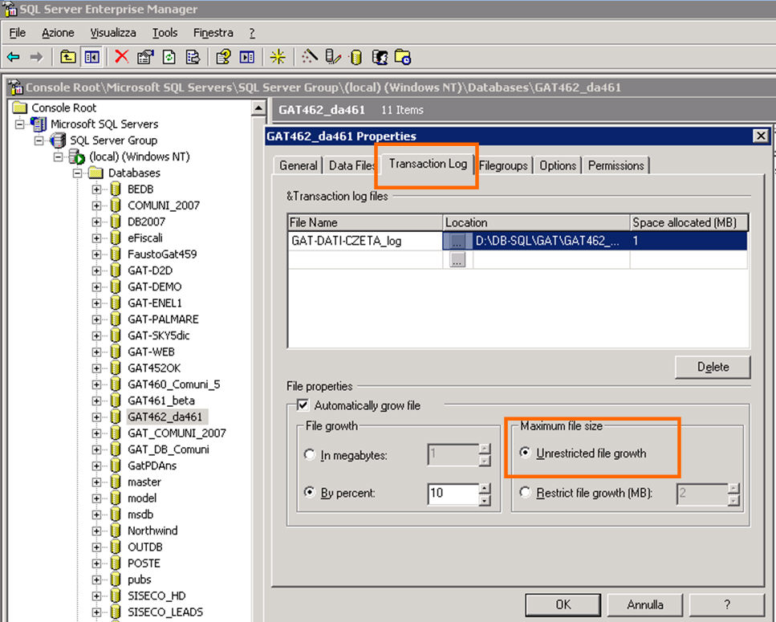Browse location for GAT-DATI-CZETA_log file

point(457,241)
